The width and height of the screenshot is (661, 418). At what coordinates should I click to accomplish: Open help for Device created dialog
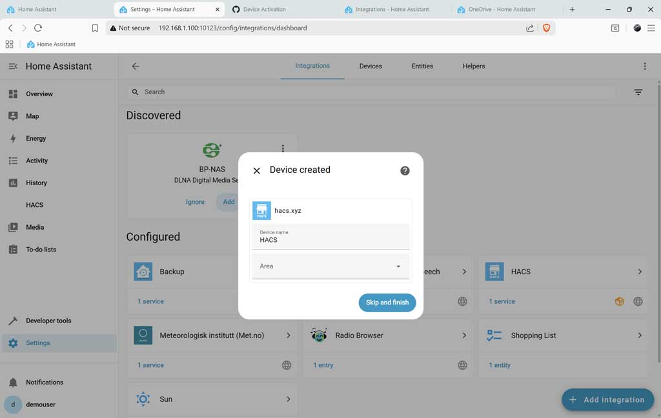pos(405,171)
